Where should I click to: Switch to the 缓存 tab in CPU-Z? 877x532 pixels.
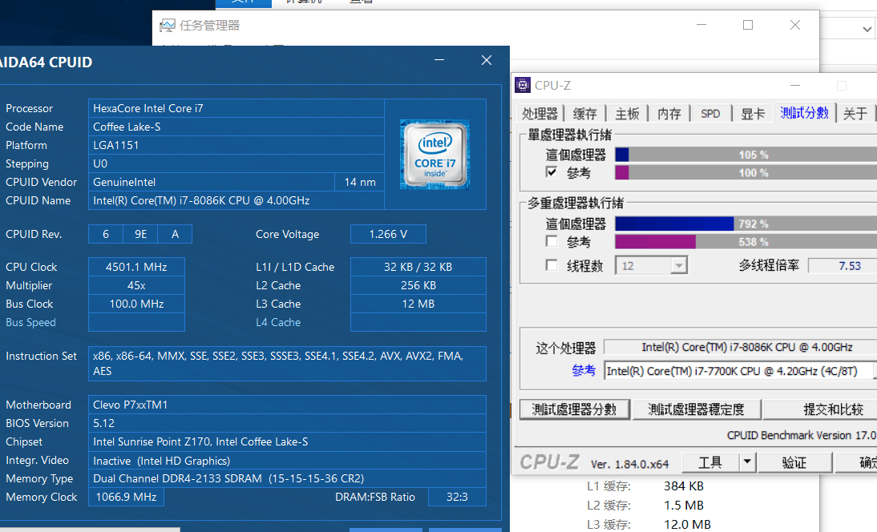tap(585, 114)
